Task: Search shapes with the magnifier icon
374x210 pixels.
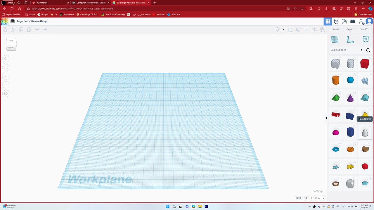Action: pos(368,50)
